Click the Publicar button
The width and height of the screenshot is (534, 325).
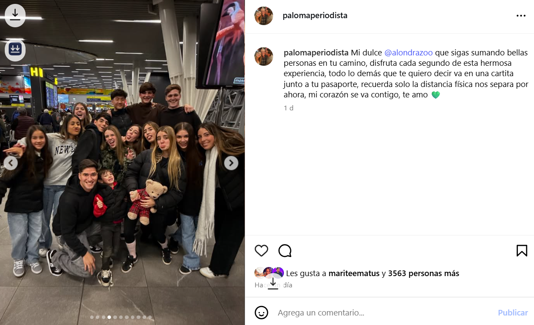(513, 312)
